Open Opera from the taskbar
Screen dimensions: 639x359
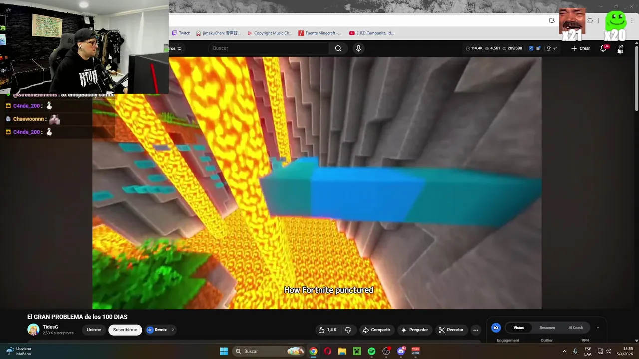tap(327, 351)
